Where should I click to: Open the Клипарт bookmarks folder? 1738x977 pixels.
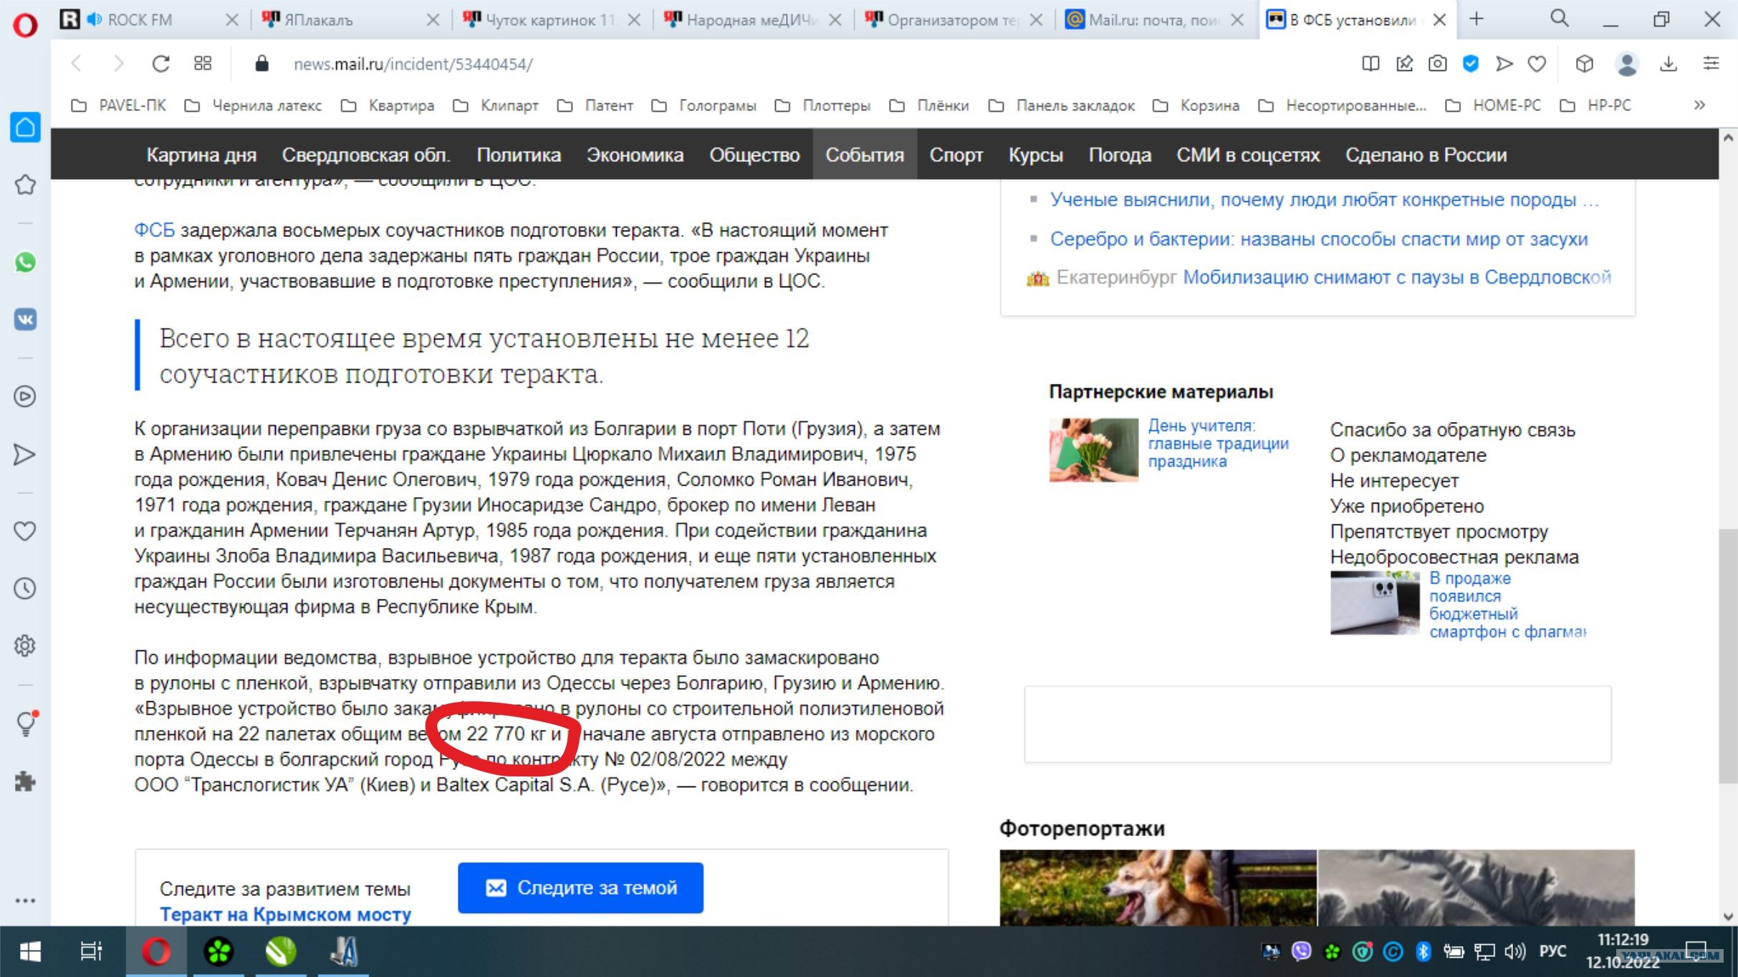point(496,105)
